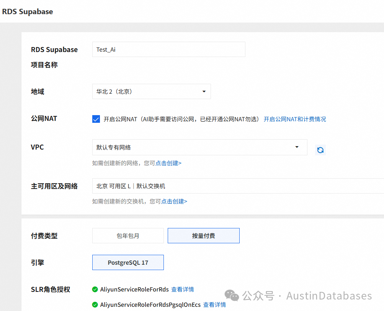
Task: Click 点击创建 link for new switch
Action: [174, 201]
